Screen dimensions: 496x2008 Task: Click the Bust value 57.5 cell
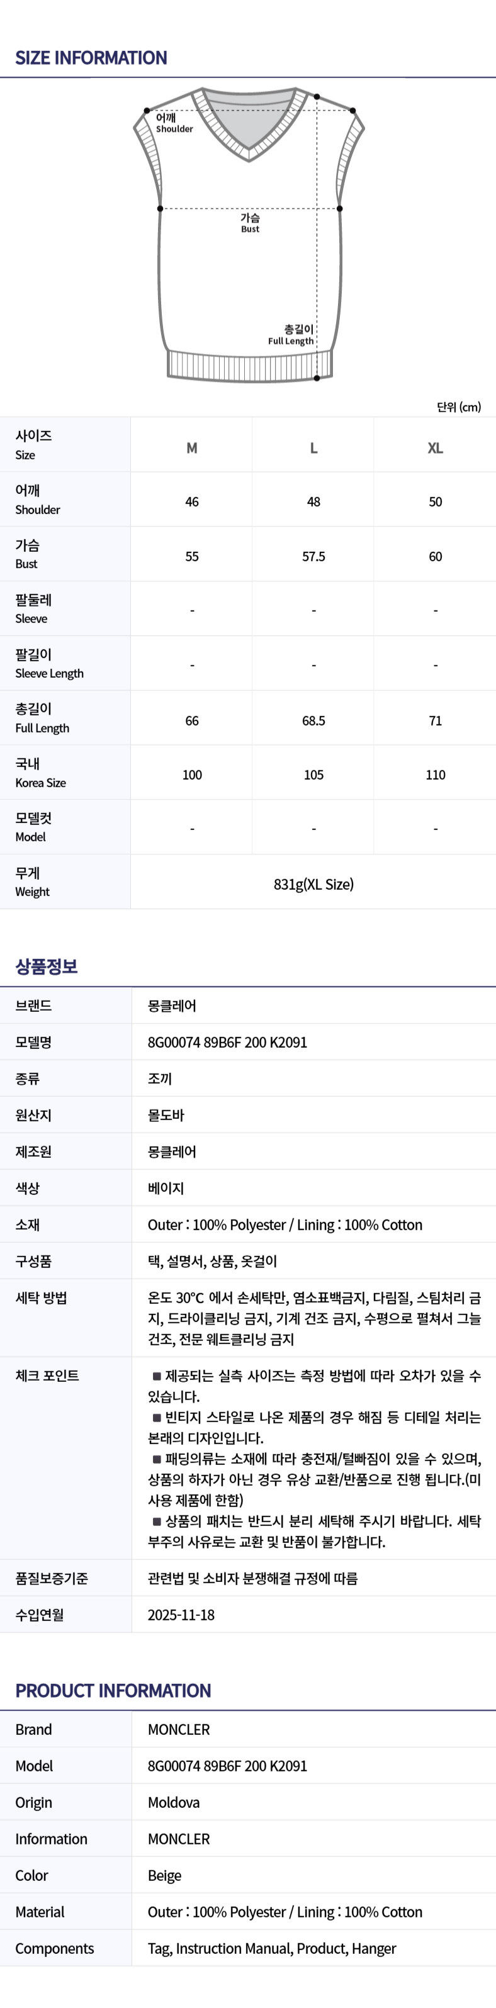[x=313, y=556]
